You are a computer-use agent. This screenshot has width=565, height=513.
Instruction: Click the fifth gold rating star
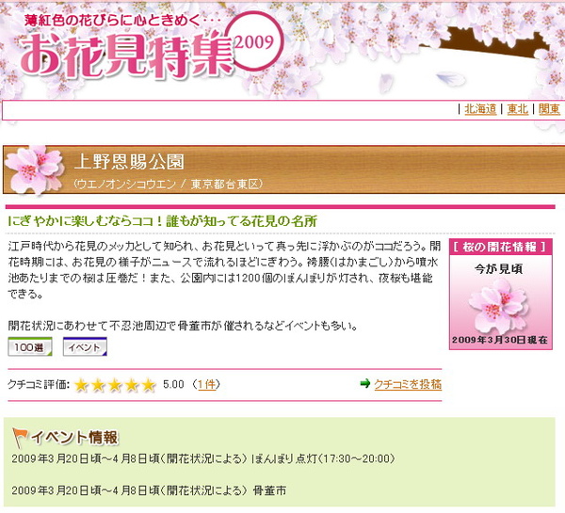[149, 385]
